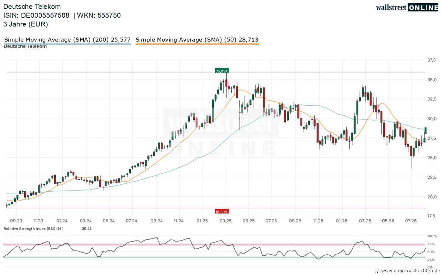Click the 03.25 date axis label
The height and width of the screenshot is (276, 442).
click(x=225, y=220)
